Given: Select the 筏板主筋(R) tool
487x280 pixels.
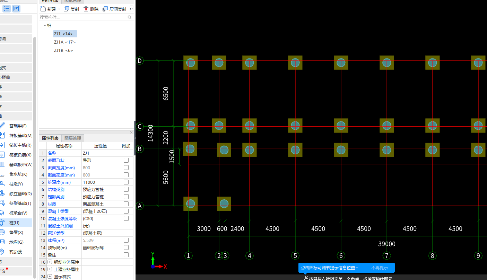Looking at the screenshot, I should 16,145.
